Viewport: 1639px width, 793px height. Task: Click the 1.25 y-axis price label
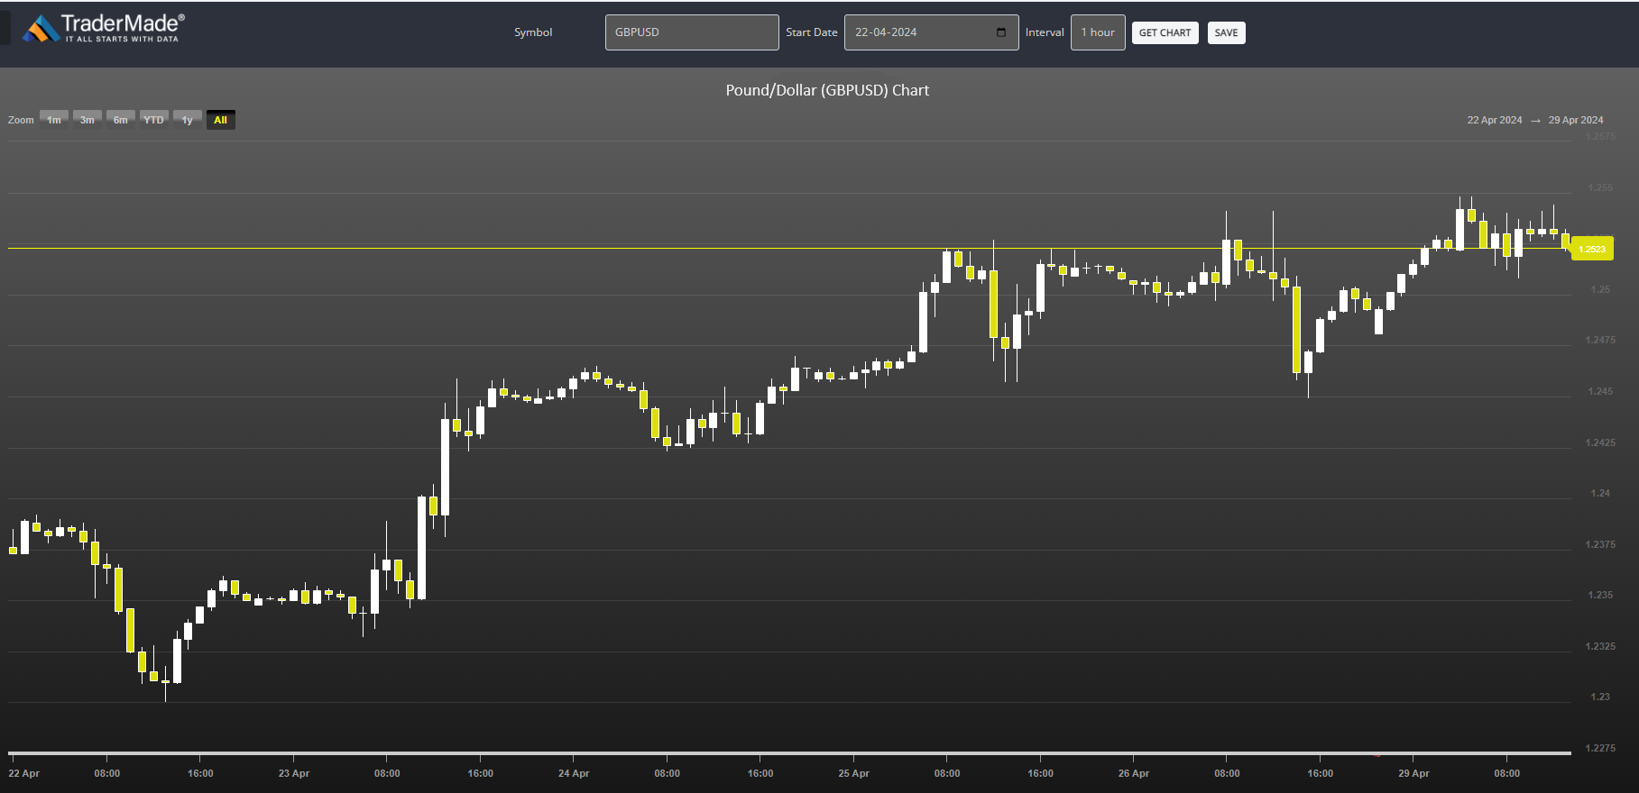point(1600,289)
